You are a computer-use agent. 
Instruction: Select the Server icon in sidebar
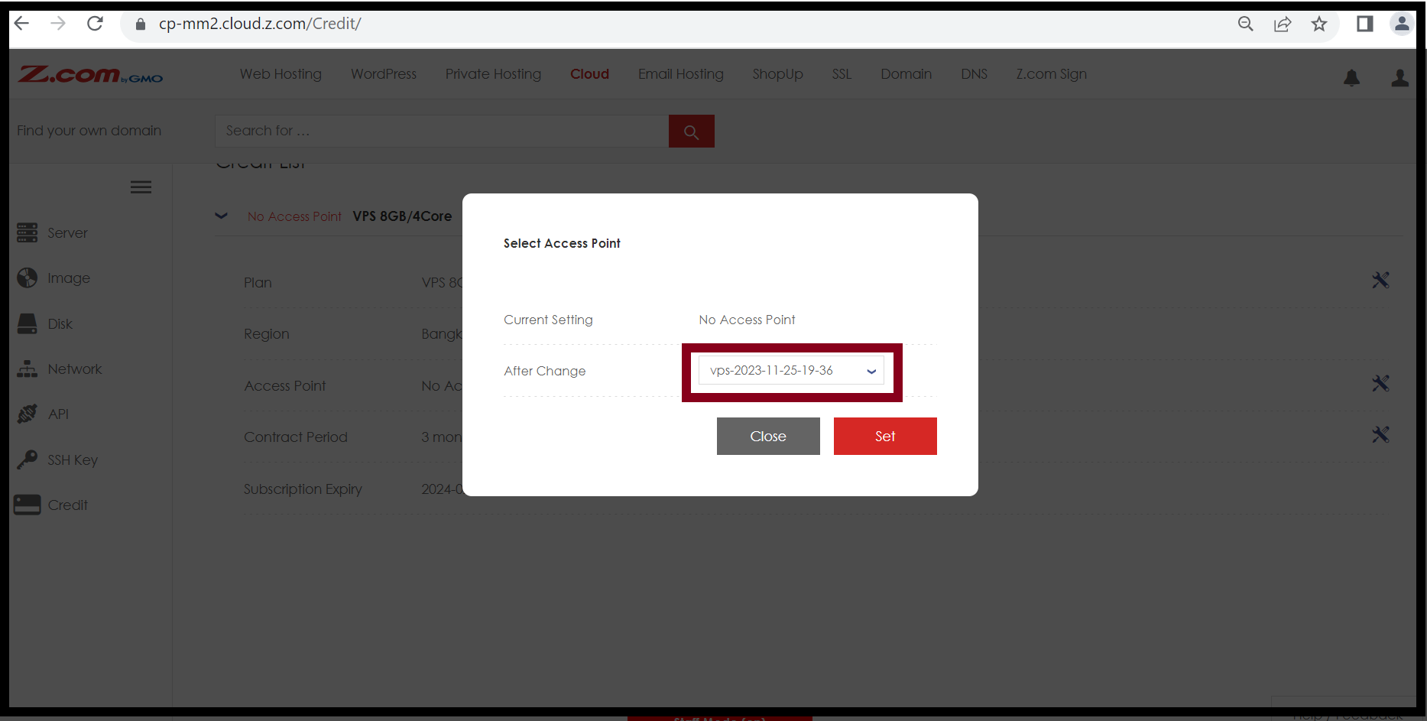pyautogui.click(x=28, y=232)
